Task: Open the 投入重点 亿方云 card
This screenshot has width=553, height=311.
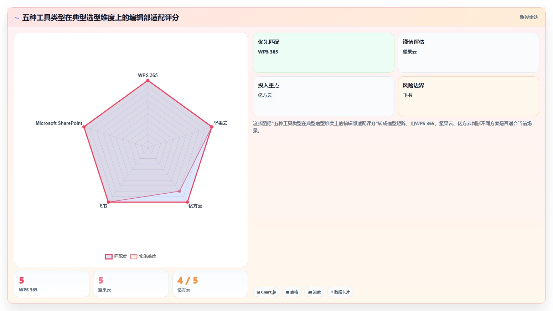Action: pos(324,96)
